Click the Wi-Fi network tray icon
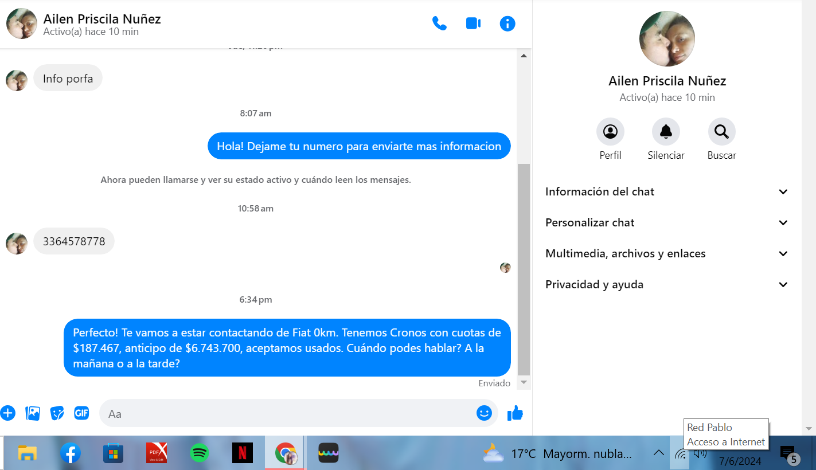 680,455
